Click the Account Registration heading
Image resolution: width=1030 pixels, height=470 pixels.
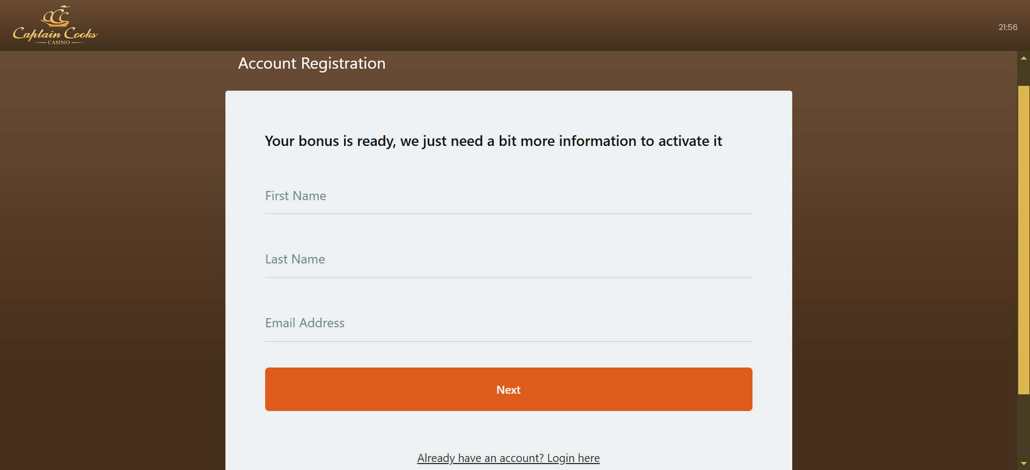point(312,63)
